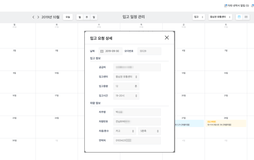
Task: Open the yellow 입고예정 event on 28일
Action: point(226,123)
